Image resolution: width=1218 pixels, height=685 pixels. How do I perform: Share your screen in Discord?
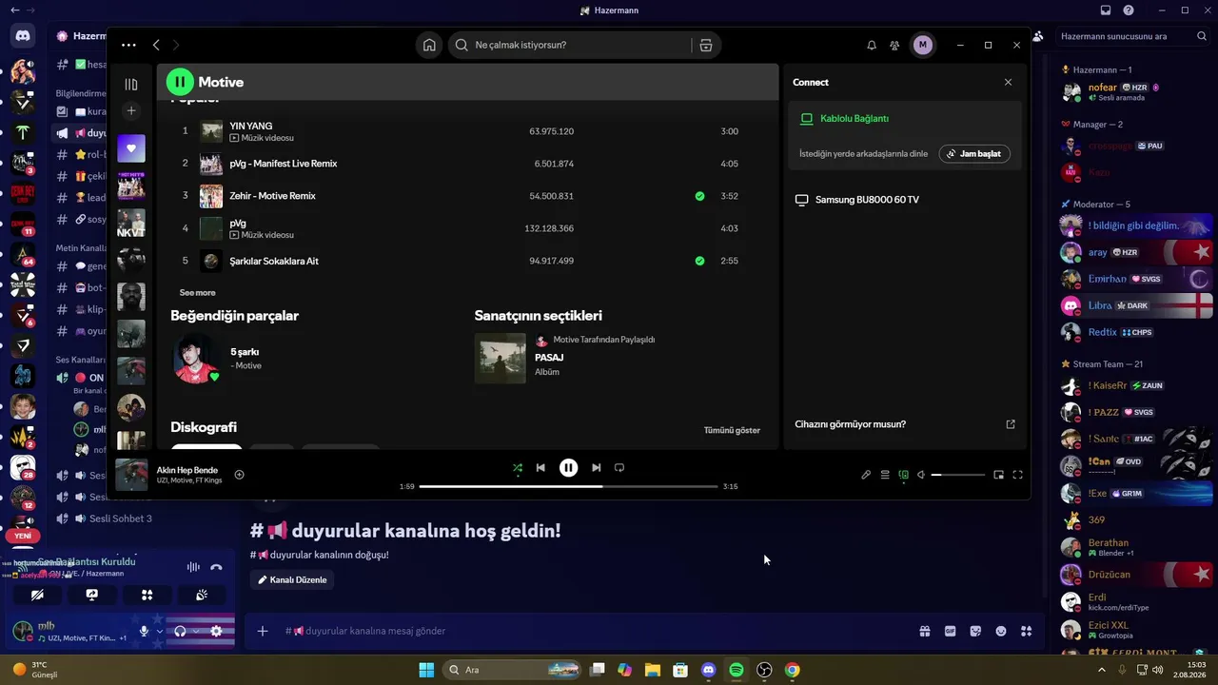(92, 595)
